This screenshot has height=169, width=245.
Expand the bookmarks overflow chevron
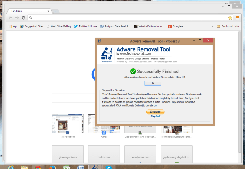tap(212, 26)
